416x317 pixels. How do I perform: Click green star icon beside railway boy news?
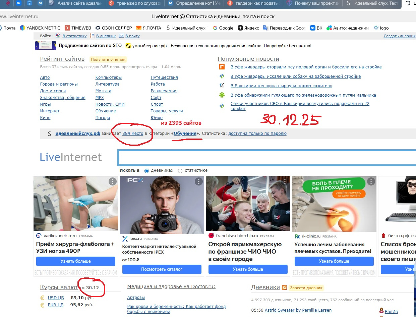[x=222, y=95]
